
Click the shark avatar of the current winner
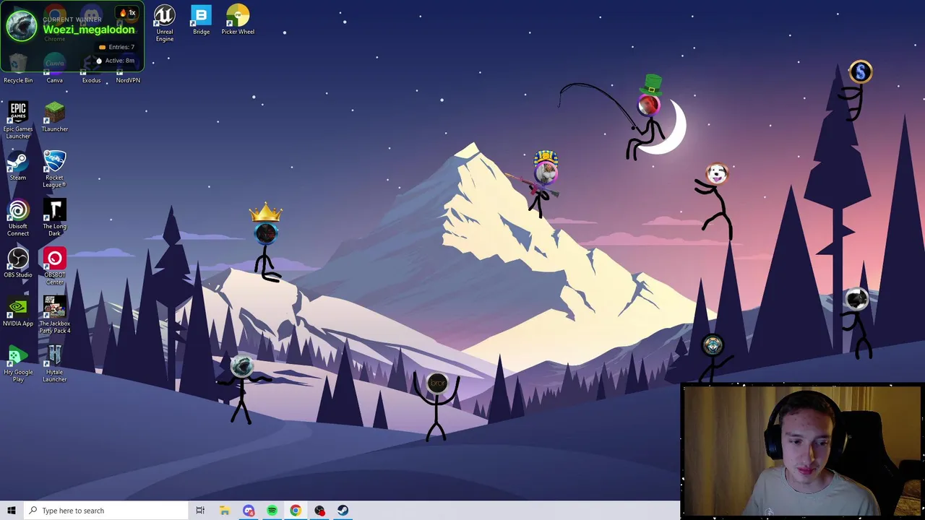click(22, 26)
